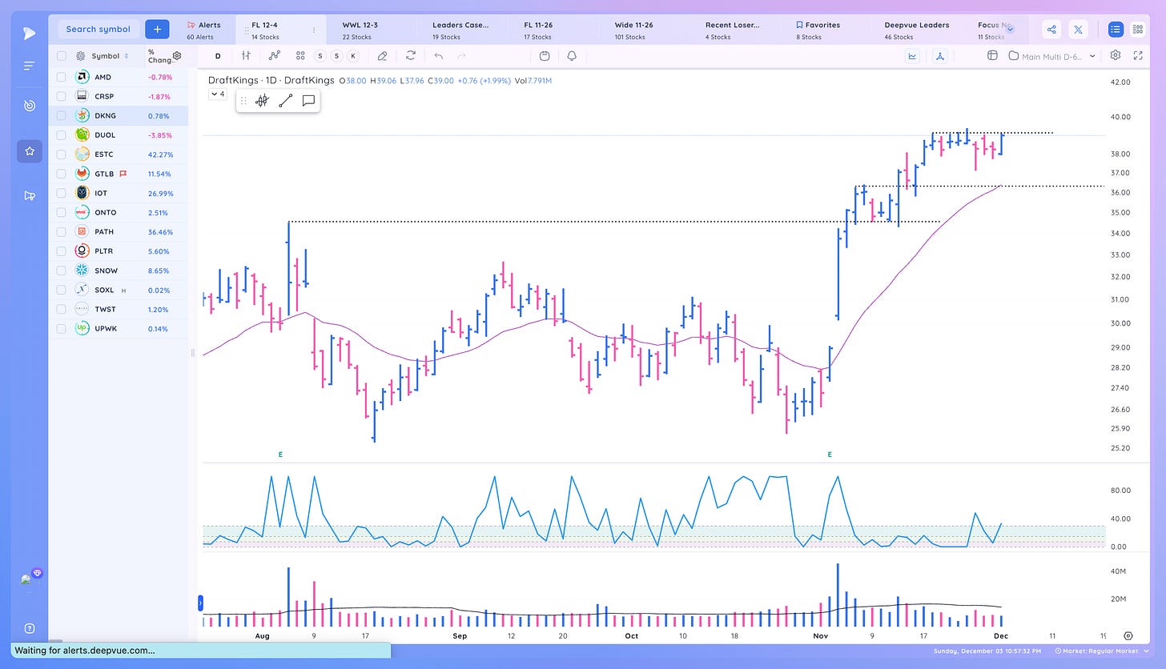Screen dimensions: 1166x669
Task: Select the trend line drawing tool
Action: [285, 101]
